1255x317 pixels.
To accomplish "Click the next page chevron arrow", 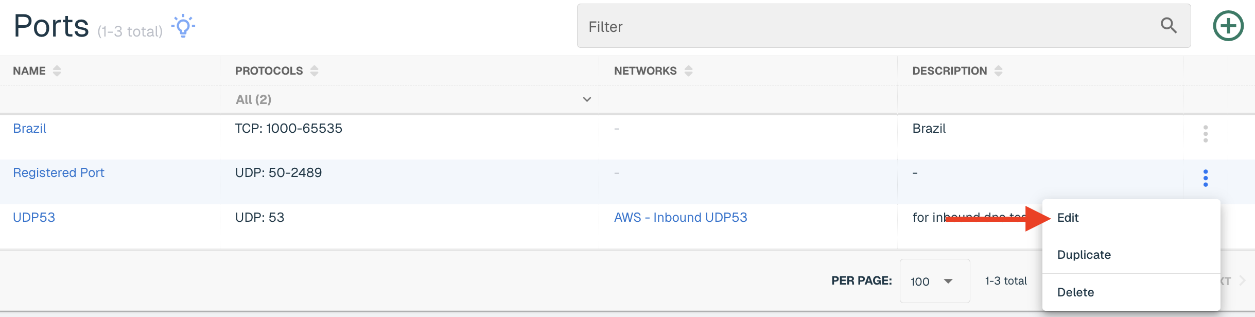I will (1242, 281).
